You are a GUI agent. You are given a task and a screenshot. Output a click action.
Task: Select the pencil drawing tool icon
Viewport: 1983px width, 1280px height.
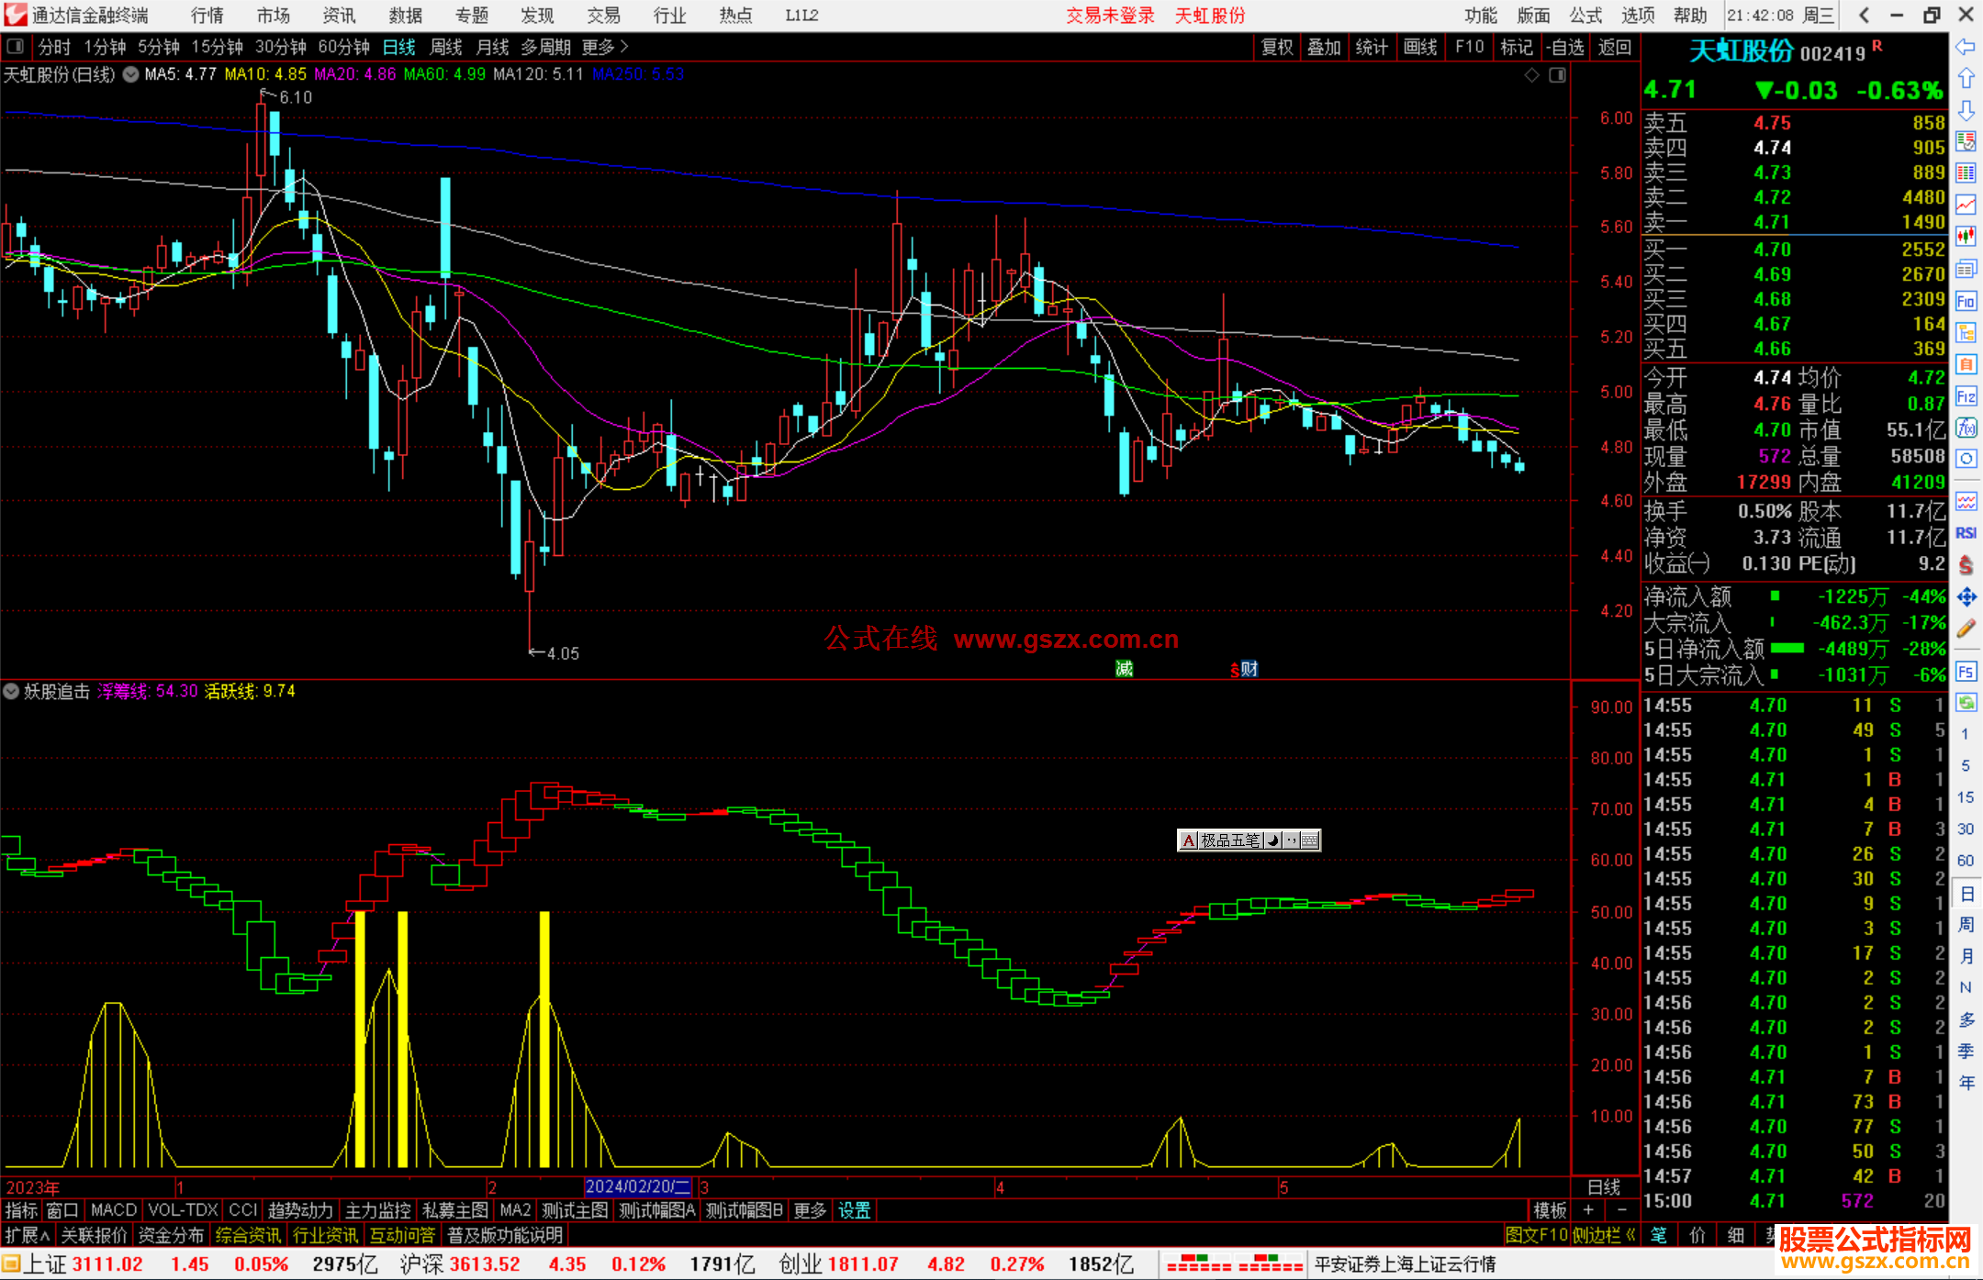point(1966,629)
